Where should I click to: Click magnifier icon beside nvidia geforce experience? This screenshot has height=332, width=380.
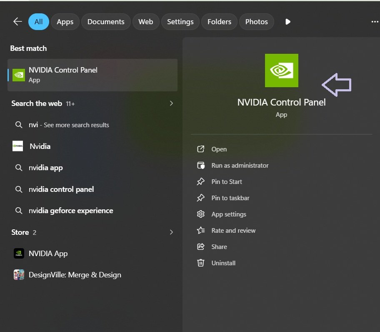coord(19,211)
